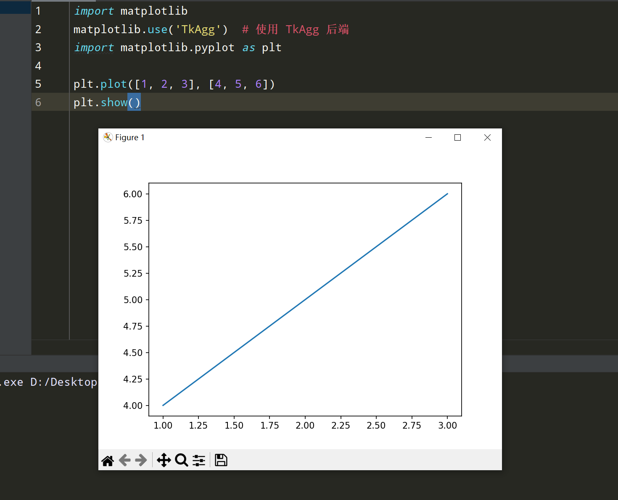This screenshot has height=500, width=618.
Task: Click the y-axis tick label 5.50
Action: [133, 247]
